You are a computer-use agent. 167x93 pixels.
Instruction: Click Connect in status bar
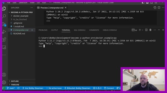(x=109, y=88)
